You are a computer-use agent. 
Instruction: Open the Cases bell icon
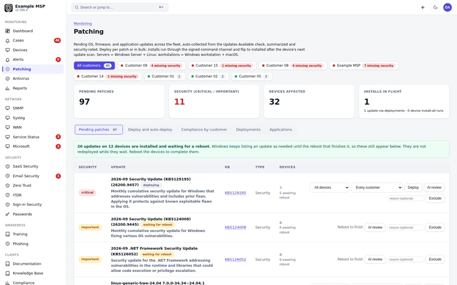[x=7, y=40]
